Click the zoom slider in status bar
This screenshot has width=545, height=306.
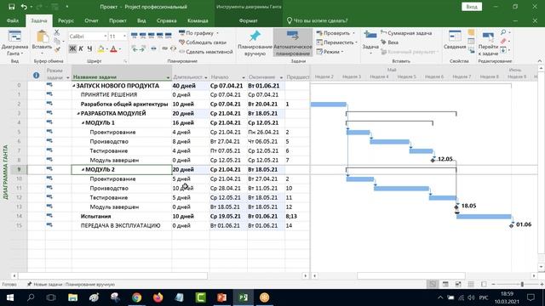522,284
